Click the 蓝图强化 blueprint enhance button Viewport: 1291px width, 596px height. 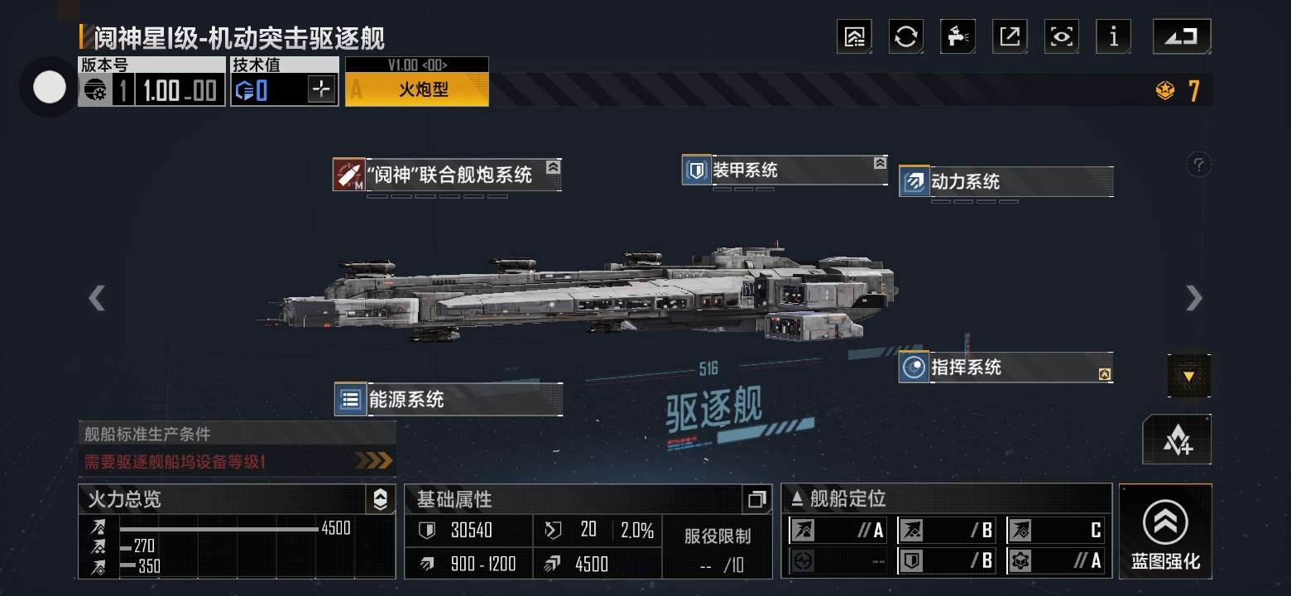coord(1165,531)
